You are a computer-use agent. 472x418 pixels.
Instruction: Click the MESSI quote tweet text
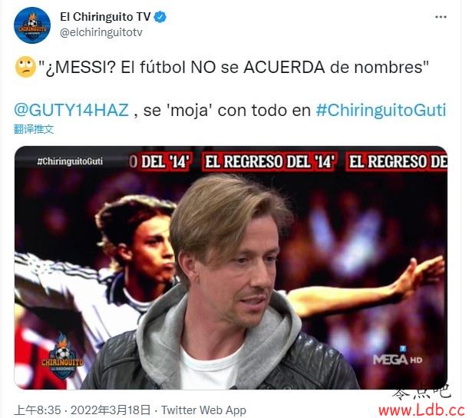click(233, 67)
